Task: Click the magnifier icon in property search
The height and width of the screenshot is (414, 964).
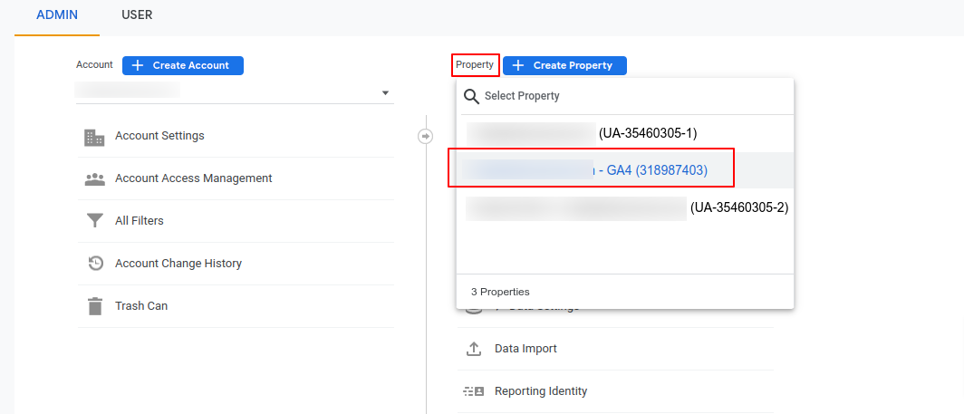Action: [471, 97]
